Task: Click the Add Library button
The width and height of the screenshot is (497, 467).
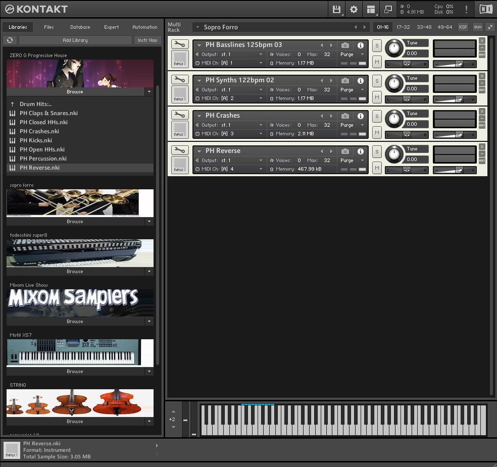Action: pyautogui.click(x=75, y=40)
